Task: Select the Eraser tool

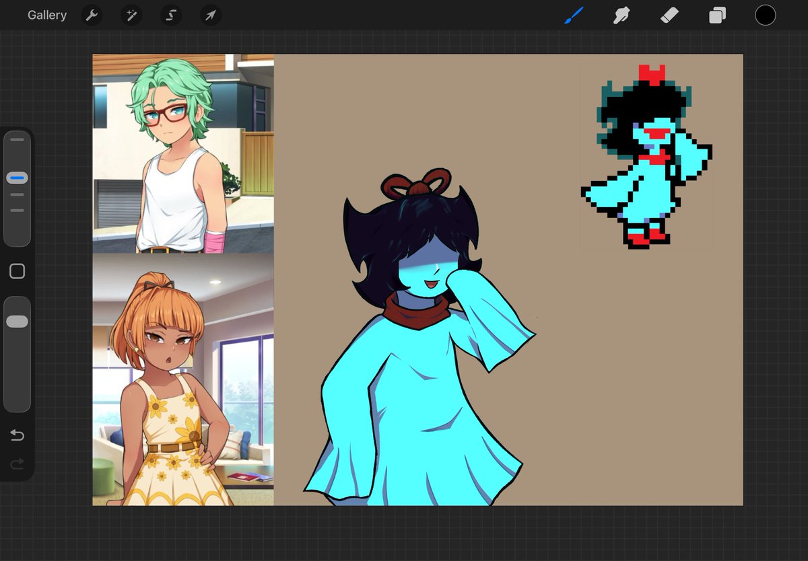Action: pos(669,15)
